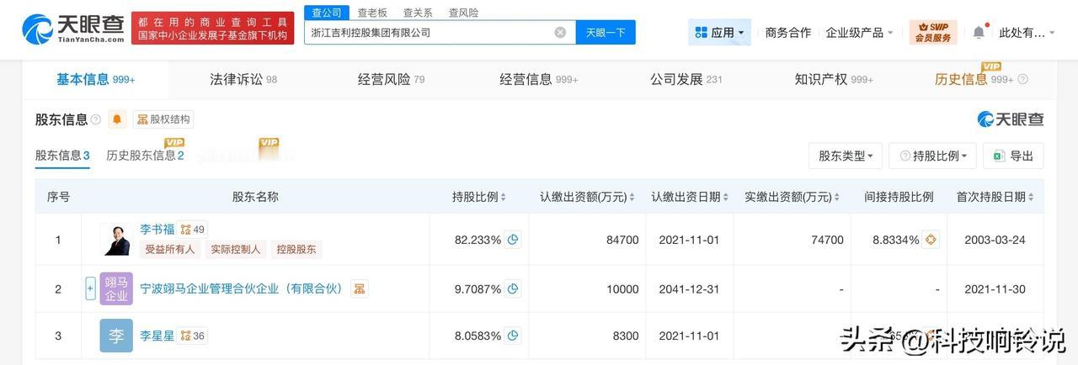This screenshot has height=365, width=1078.
Task: Click the 74700 paid-in capital cell
Action: (827, 240)
